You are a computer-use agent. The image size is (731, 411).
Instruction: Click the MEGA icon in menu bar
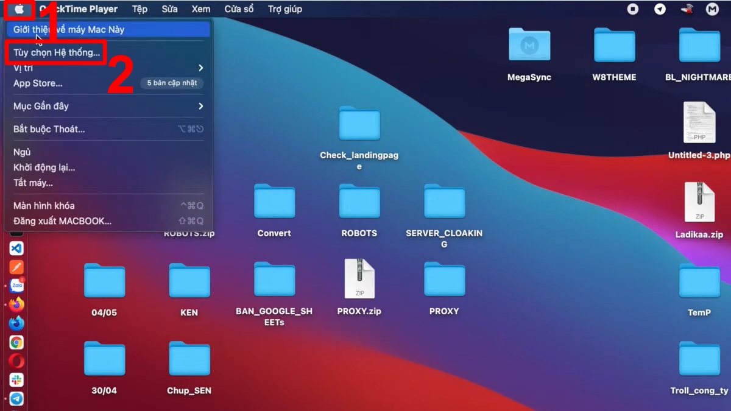pyautogui.click(x=712, y=9)
